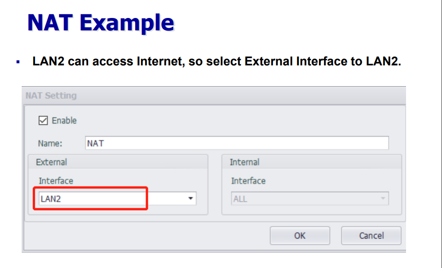Click the Interface label under Internal
The height and width of the screenshot is (268, 442).
248,181
